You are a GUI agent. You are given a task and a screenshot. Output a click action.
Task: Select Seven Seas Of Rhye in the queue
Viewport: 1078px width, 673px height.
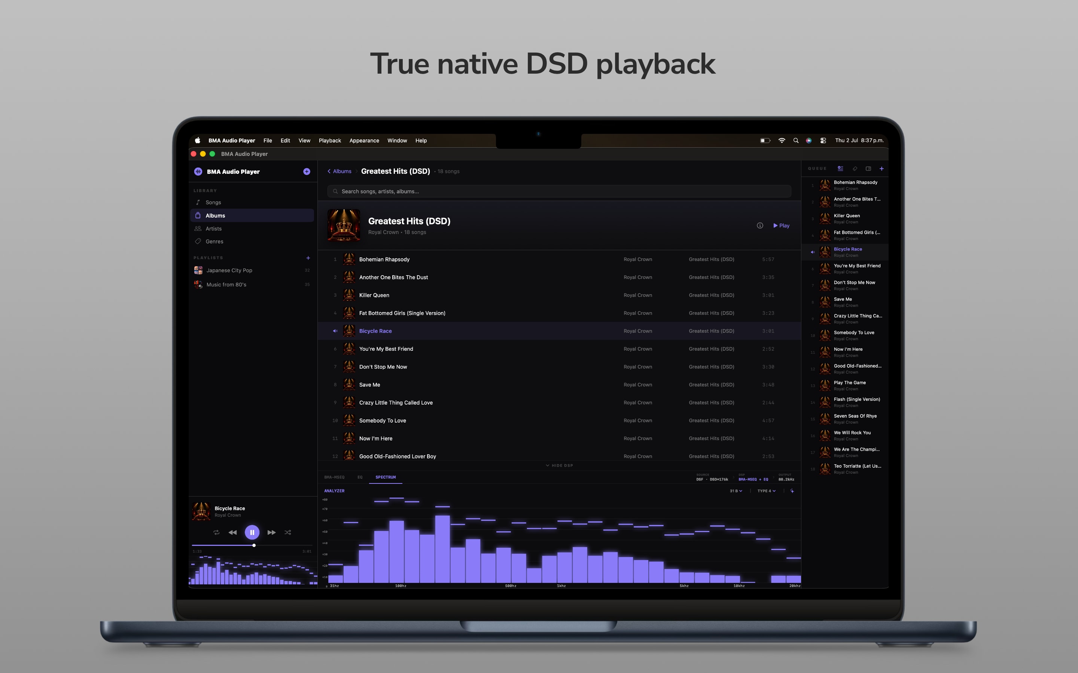click(845, 419)
